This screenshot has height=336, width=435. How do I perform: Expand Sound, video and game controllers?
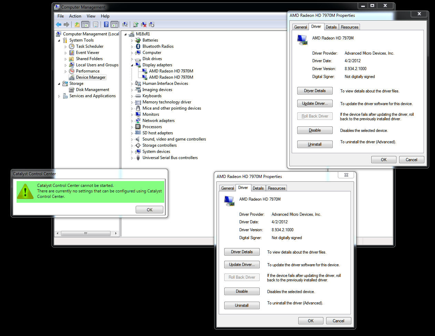[x=132, y=139]
